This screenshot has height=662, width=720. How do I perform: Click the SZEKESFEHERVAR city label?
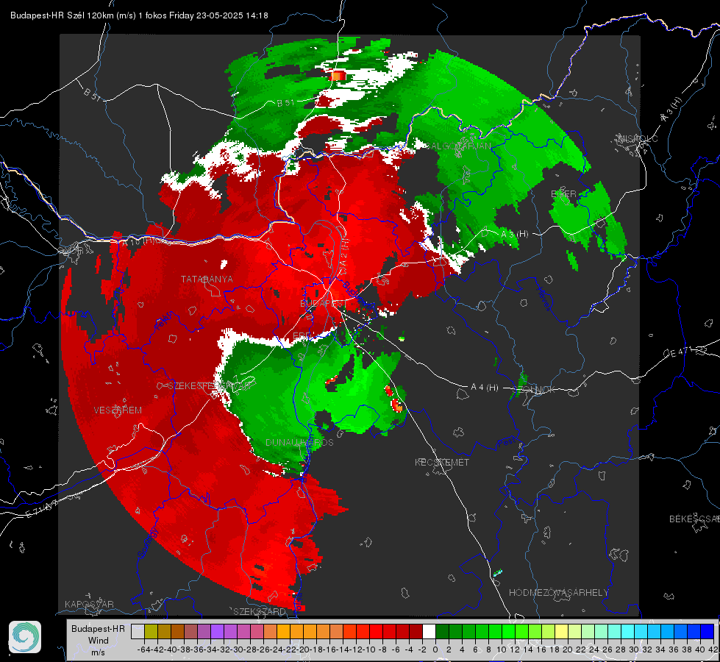(210, 386)
